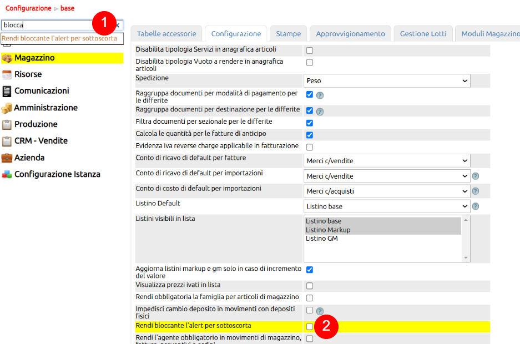520x344 pixels.
Task: Open Conto di ricavo di default per fatture dropdown
Action: (387, 161)
